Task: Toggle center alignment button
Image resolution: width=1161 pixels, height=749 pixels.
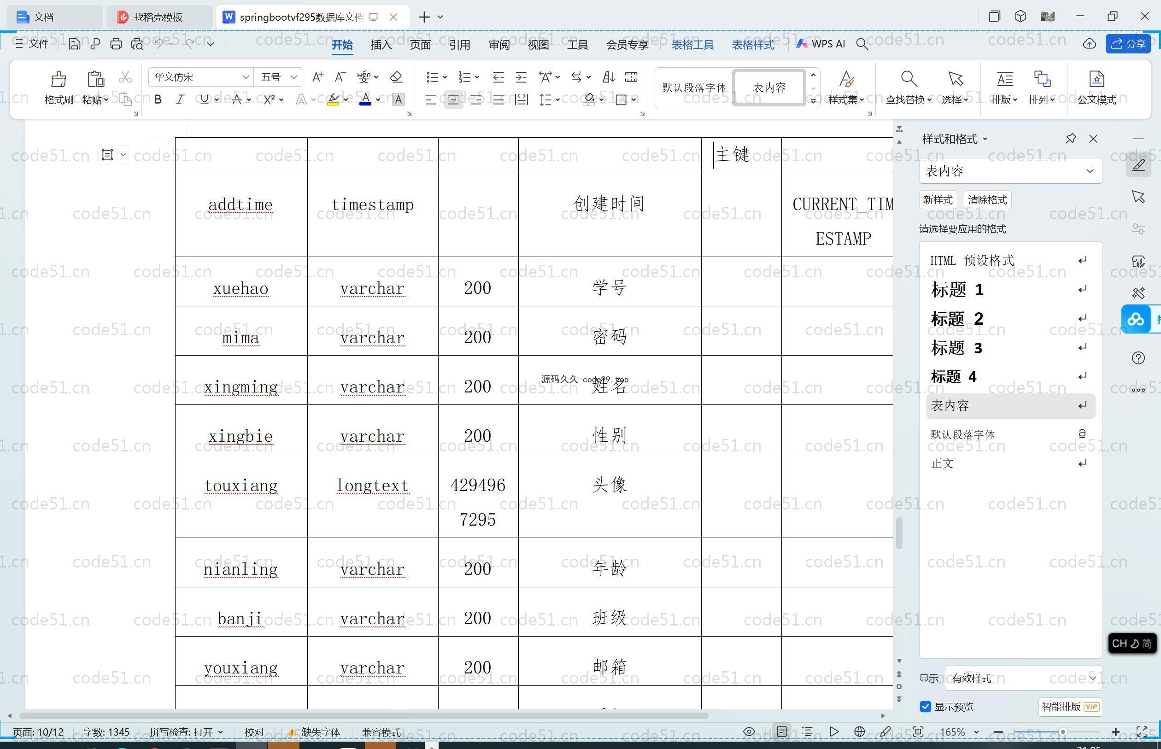Action: click(x=453, y=99)
